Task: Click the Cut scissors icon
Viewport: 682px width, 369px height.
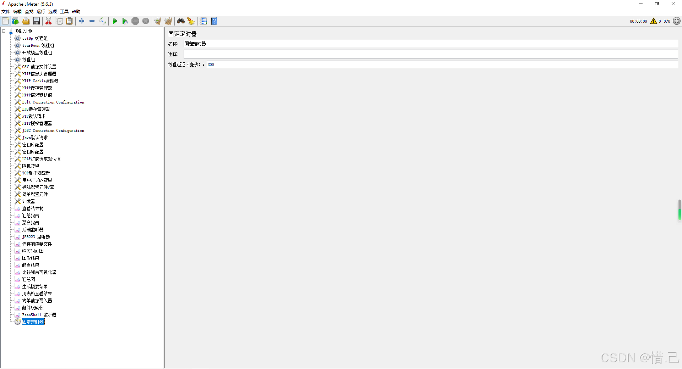Action: click(x=49, y=21)
